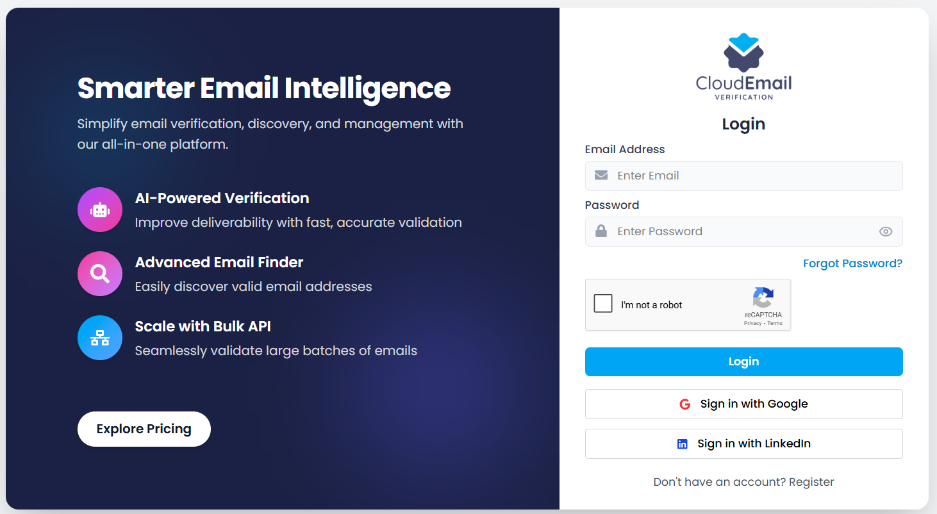
Task: Select the AI-Powered Verification robot icon
Action: click(100, 210)
